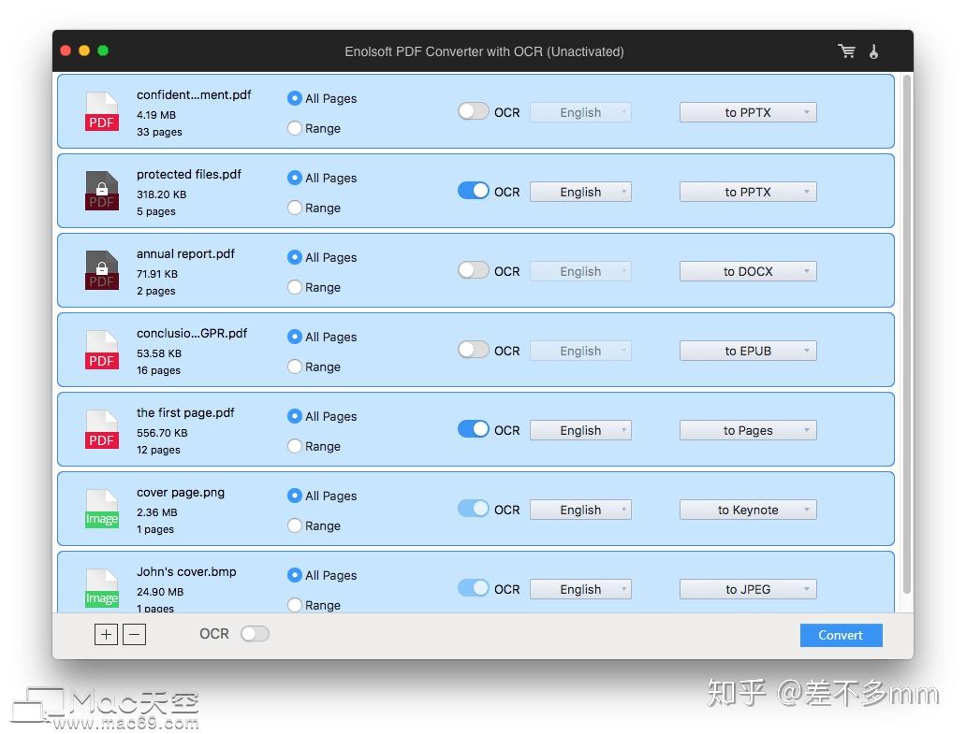Open to DOCX output format dropdown
This screenshot has height=734, width=966.
coord(748,271)
